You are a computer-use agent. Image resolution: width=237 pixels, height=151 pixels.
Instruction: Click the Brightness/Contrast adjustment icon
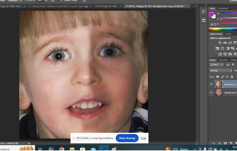[x=220, y=42]
